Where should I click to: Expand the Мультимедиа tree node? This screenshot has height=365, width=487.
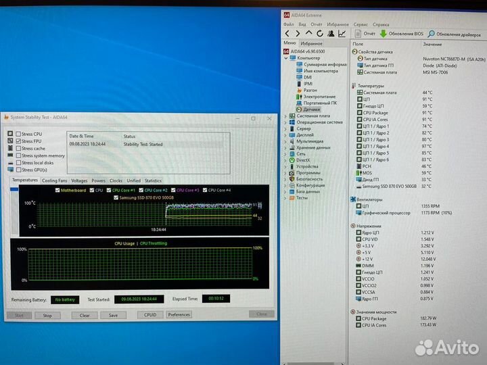point(285,141)
